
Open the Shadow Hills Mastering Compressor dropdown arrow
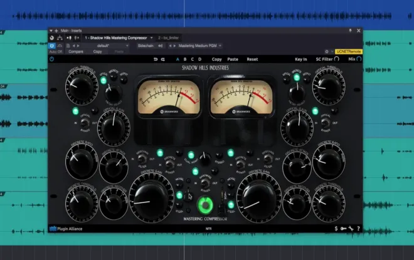pos(152,38)
